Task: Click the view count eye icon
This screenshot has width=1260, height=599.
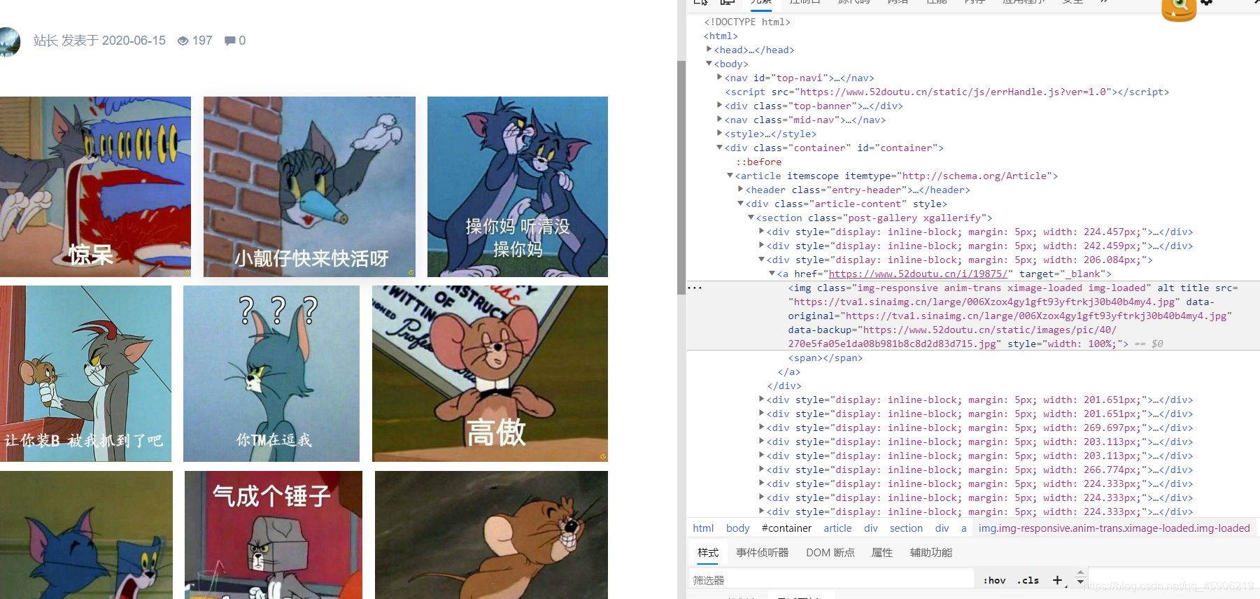Action: coord(183,41)
